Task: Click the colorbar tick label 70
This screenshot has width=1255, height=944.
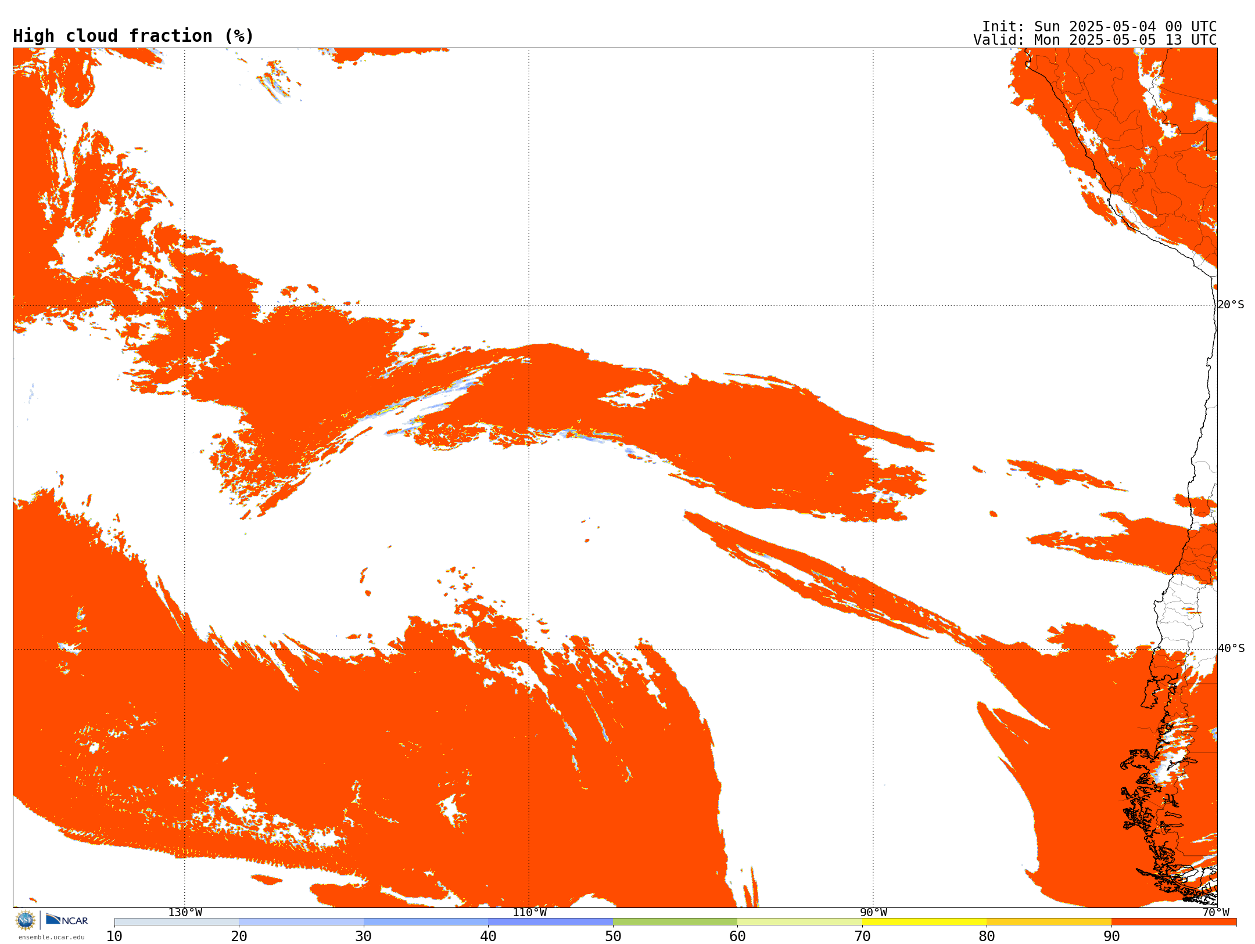Action: [862, 936]
